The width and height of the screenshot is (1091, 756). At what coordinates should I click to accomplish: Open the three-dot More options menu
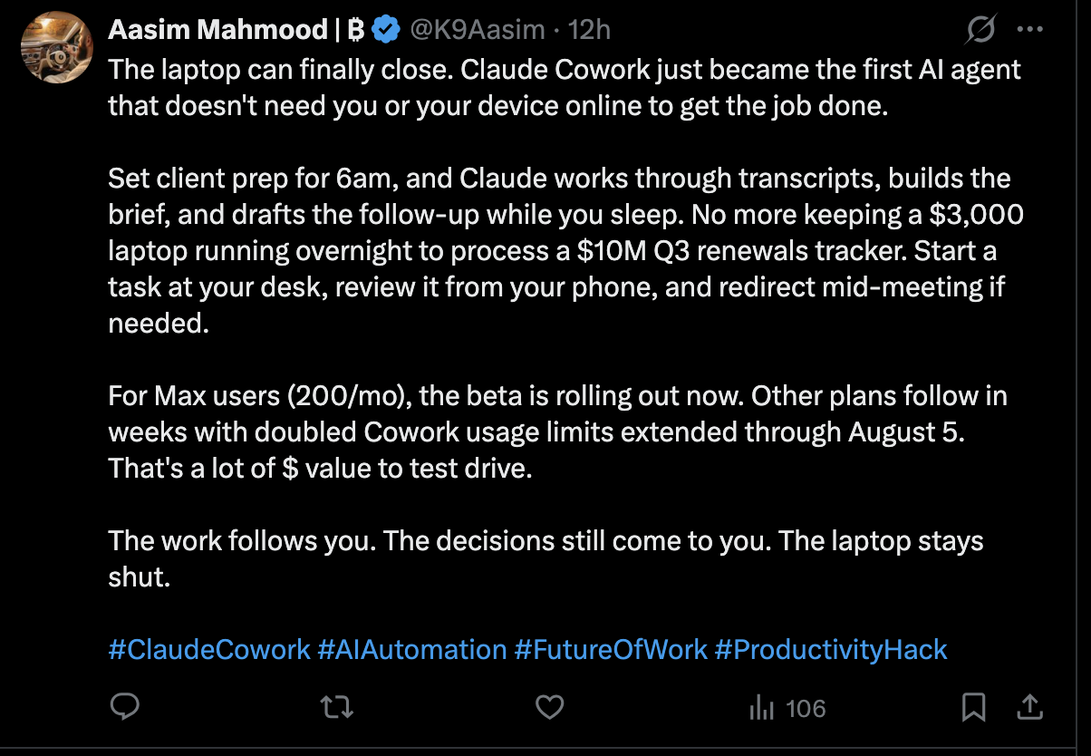[x=1031, y=30]
